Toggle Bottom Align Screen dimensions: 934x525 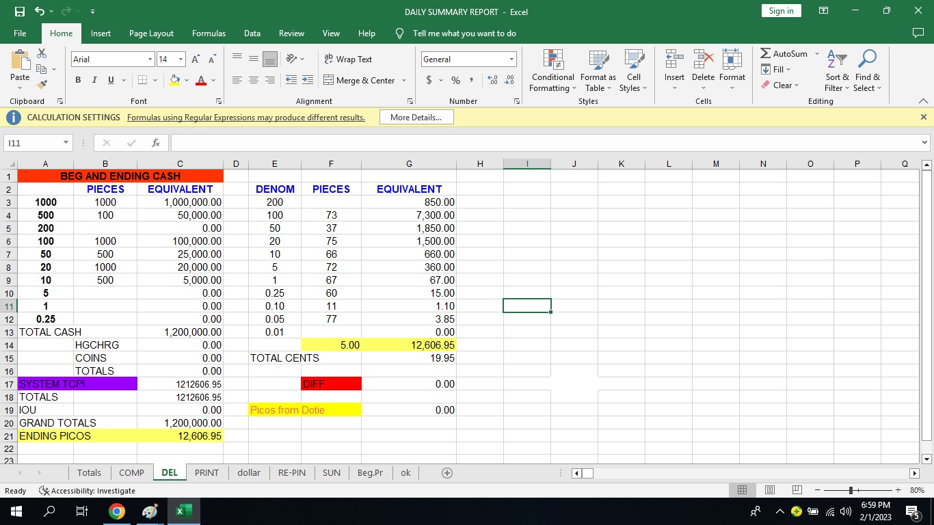click(x=270, y=59)
